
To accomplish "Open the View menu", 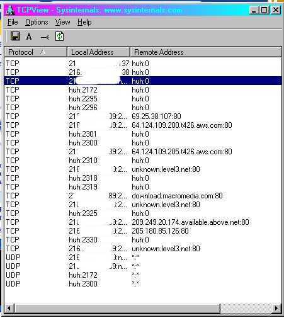I will 62,22.
